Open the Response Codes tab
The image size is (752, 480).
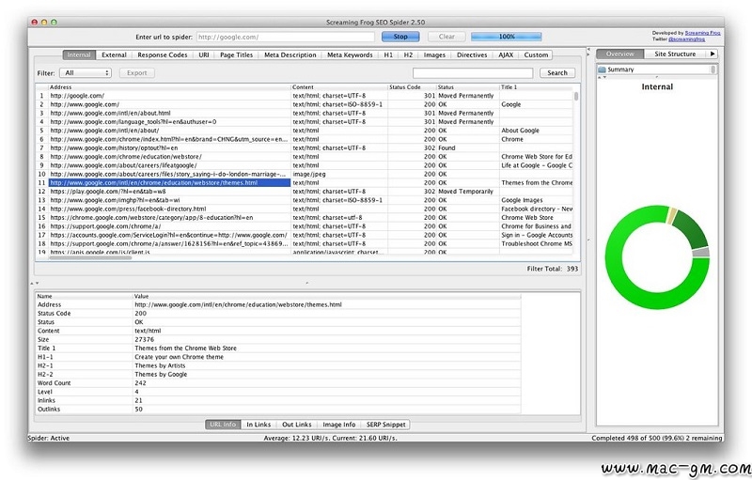coord(163,55)
